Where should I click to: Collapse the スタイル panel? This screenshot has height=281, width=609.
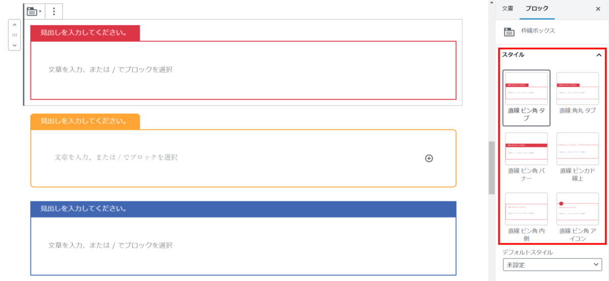tap(599, 55)
